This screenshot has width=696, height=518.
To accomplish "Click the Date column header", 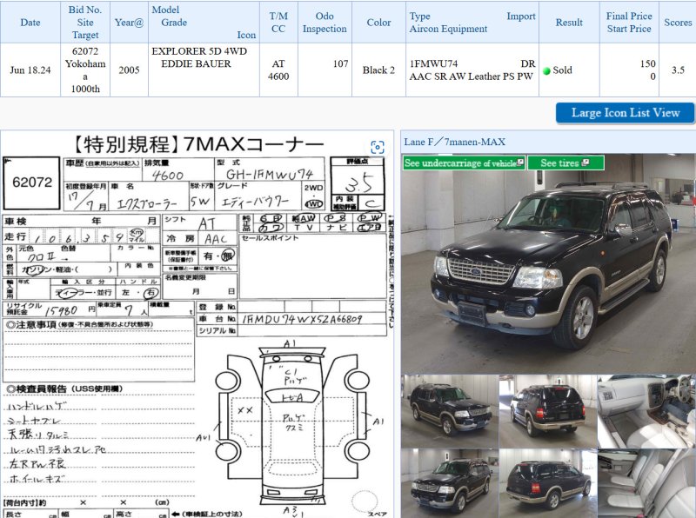I will pos(30,23).
